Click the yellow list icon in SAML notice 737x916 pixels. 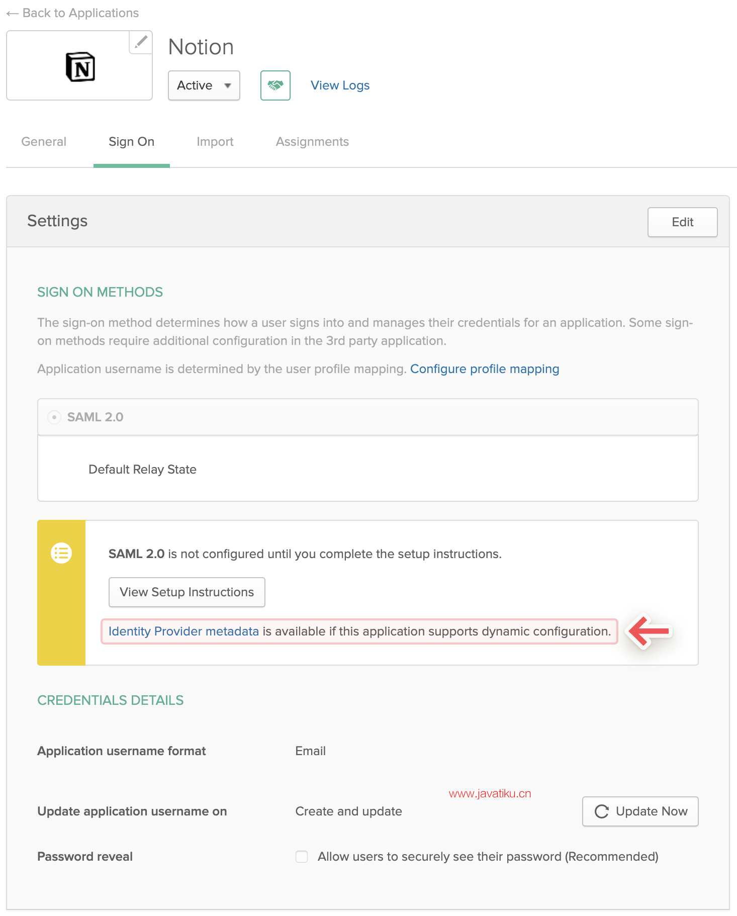[x=61, y=553]
